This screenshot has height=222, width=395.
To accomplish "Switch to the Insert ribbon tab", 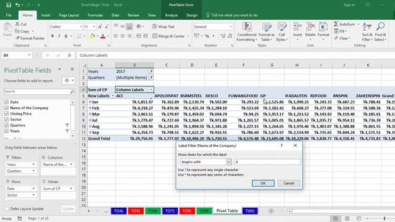I will pos(46,15).
